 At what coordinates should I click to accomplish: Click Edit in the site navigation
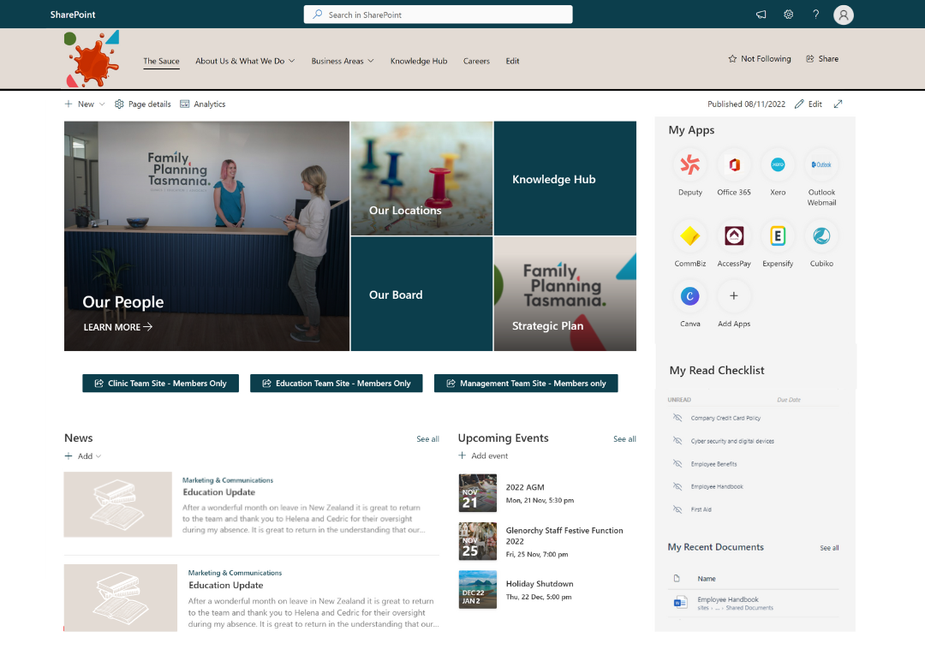click(x=512, y=62)
